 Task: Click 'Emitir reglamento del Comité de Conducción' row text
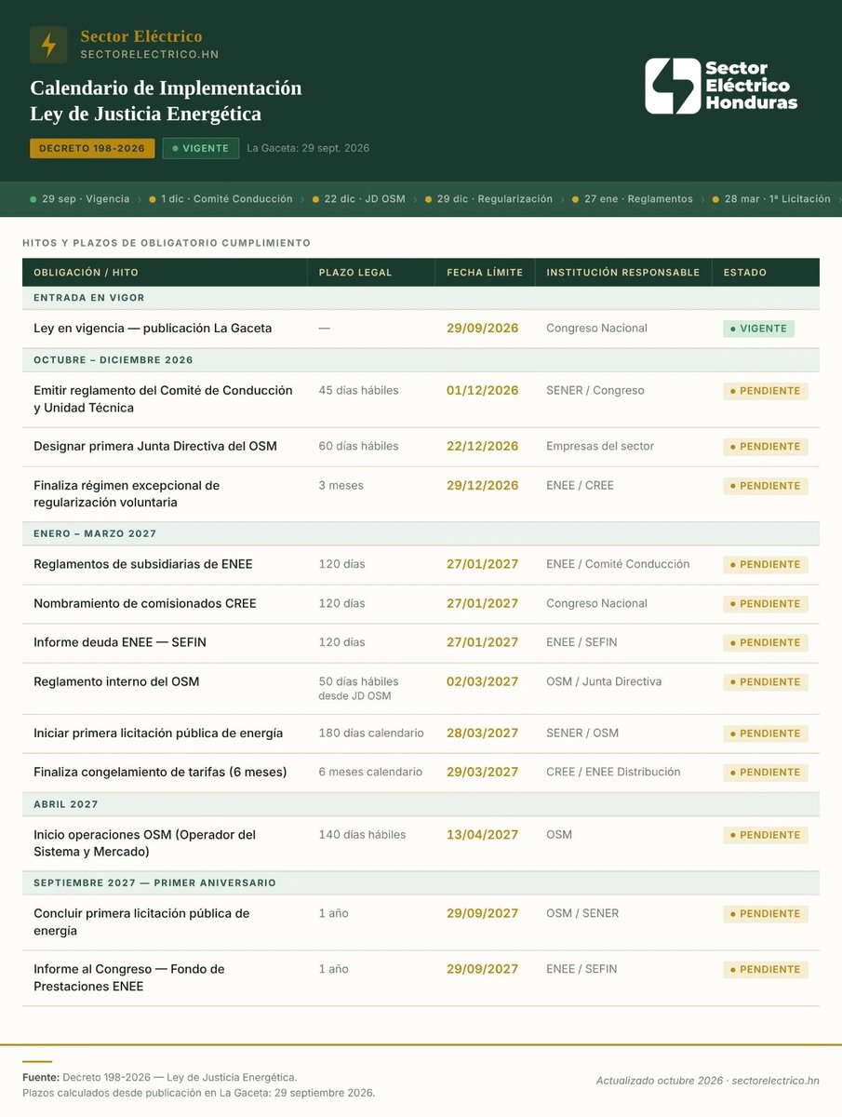(163, 399)
